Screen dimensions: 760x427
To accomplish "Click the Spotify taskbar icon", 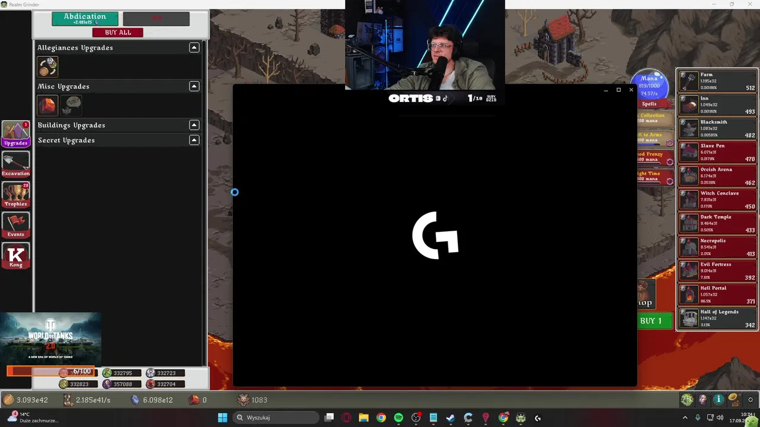I will coord(398,418).
